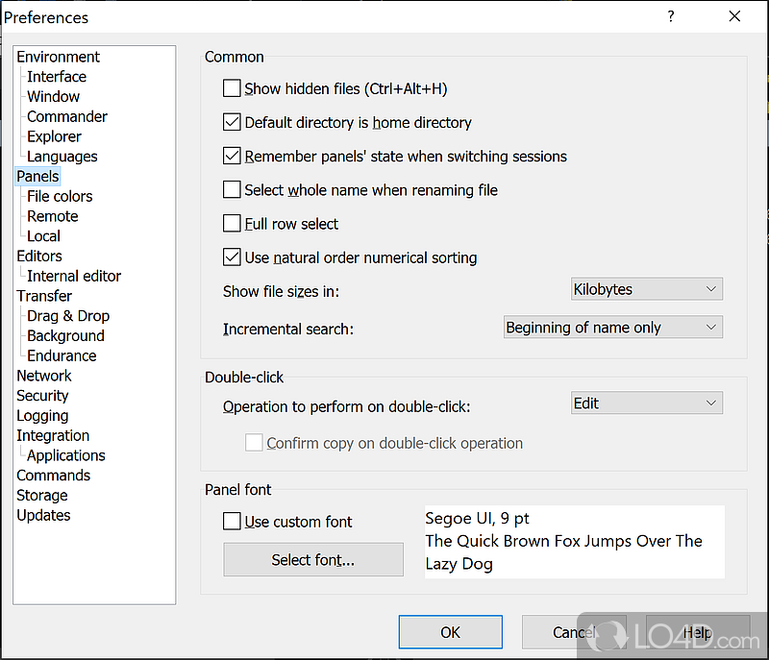The height and width of the screenshot is (660, 769).
Task: Click the title bar help question mark icon
Action: [x=671, y=16]
